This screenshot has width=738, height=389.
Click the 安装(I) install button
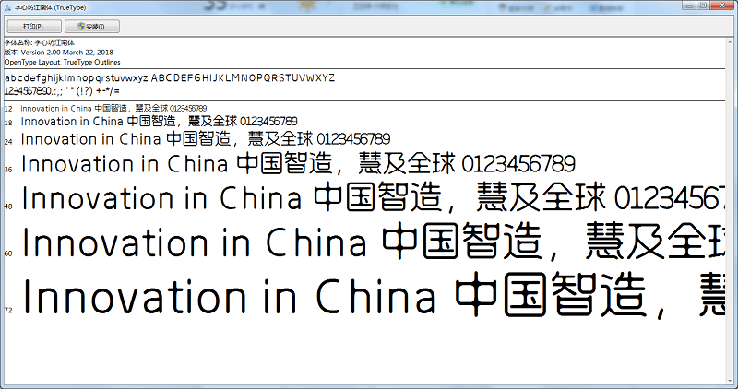pyautogui.click(x=92, y=26)
